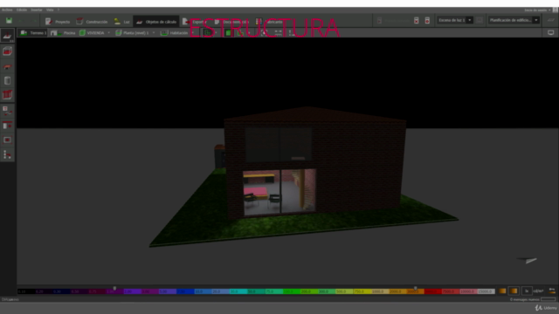The height and width of the screenshot is (314, 559).
Task: Select the red flat surface tool
Action: tap(8, 67)
